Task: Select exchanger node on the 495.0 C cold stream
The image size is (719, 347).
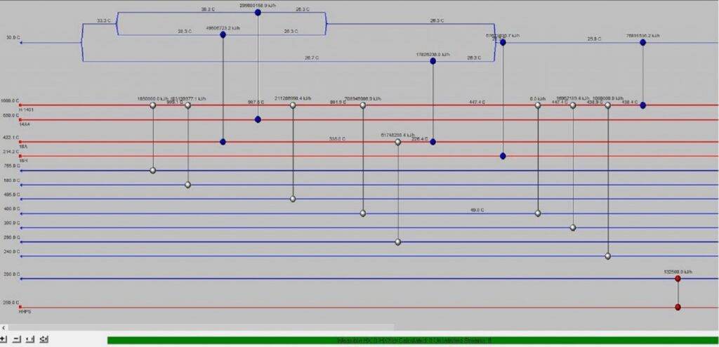Action: point(293,199)
